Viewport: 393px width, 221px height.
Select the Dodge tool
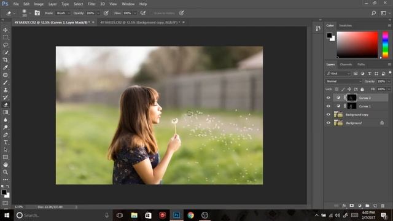tap(6, 127)
